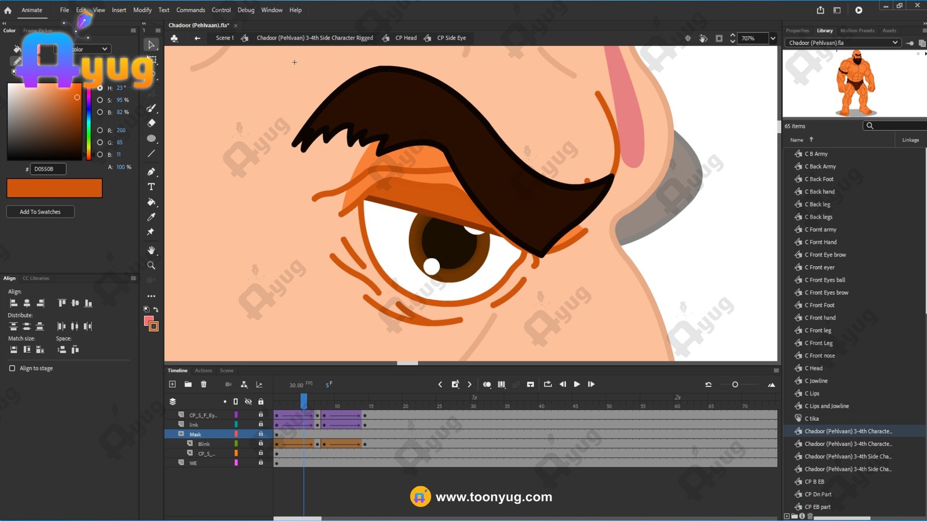Pick the Zoom magnifier tool
This screenshot has height=521, width=927.
[151, 265]
